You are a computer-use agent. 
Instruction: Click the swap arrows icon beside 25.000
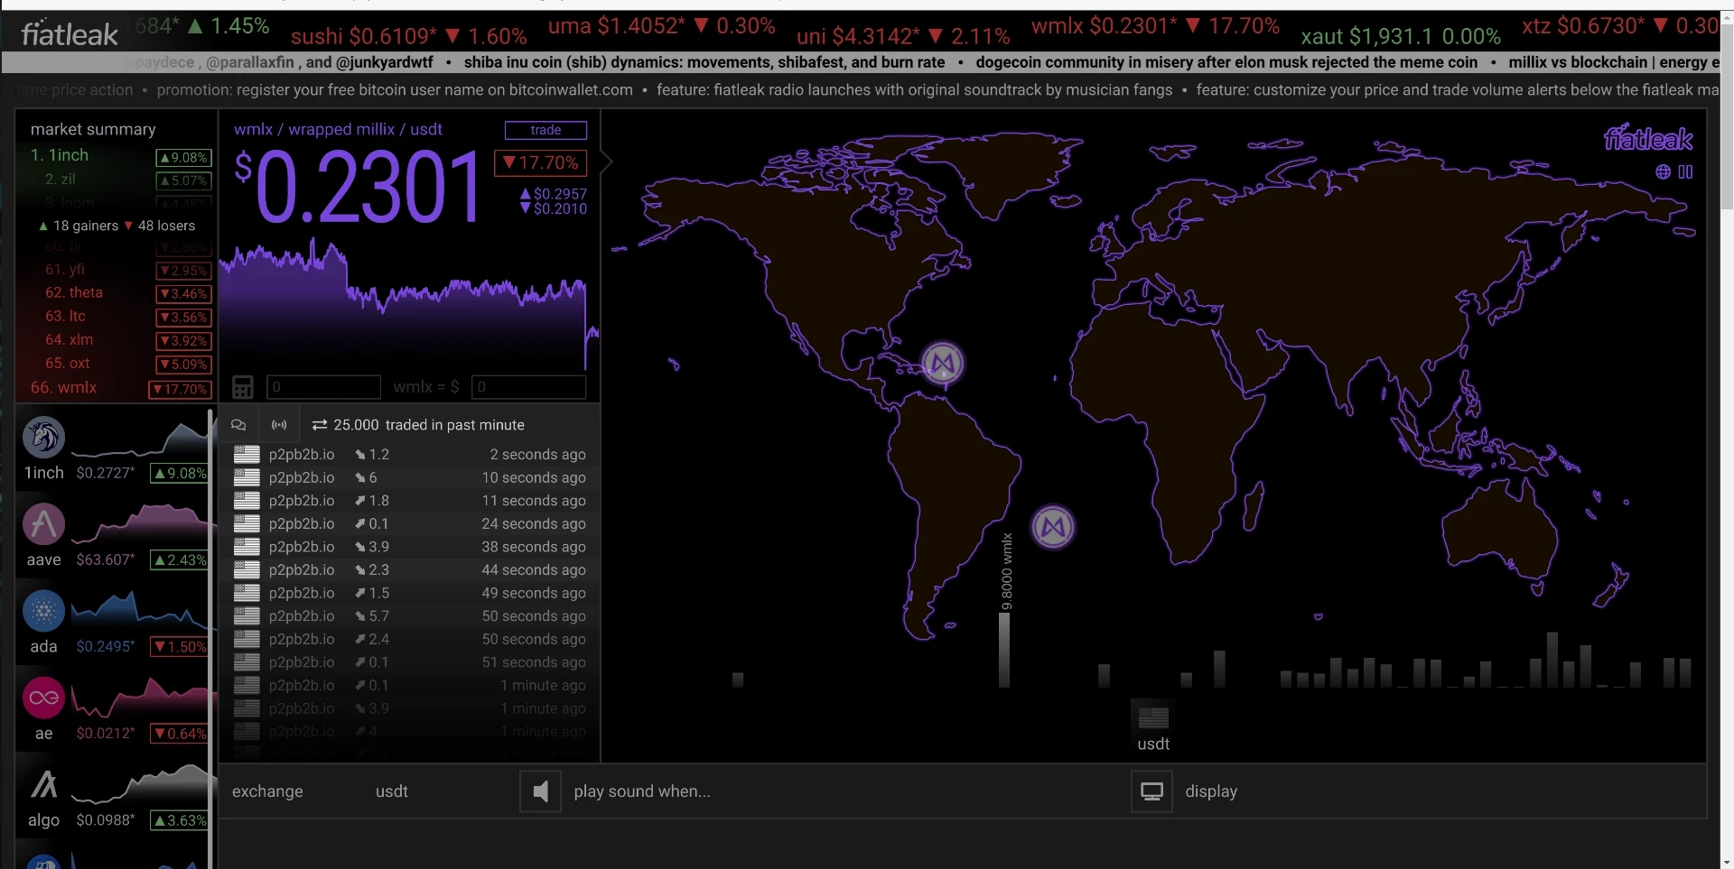320,425
